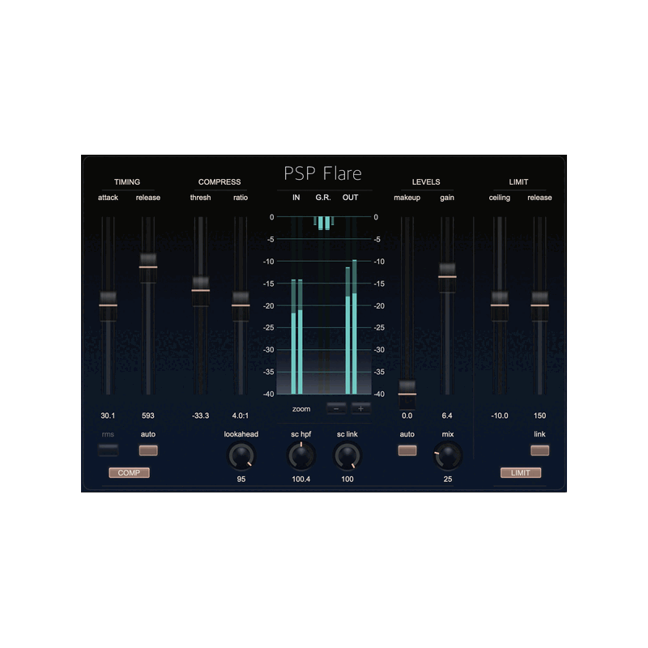Click the gain value 6.4
The width and height of the screenshot is (648, 648).
[x=447, y=416]
